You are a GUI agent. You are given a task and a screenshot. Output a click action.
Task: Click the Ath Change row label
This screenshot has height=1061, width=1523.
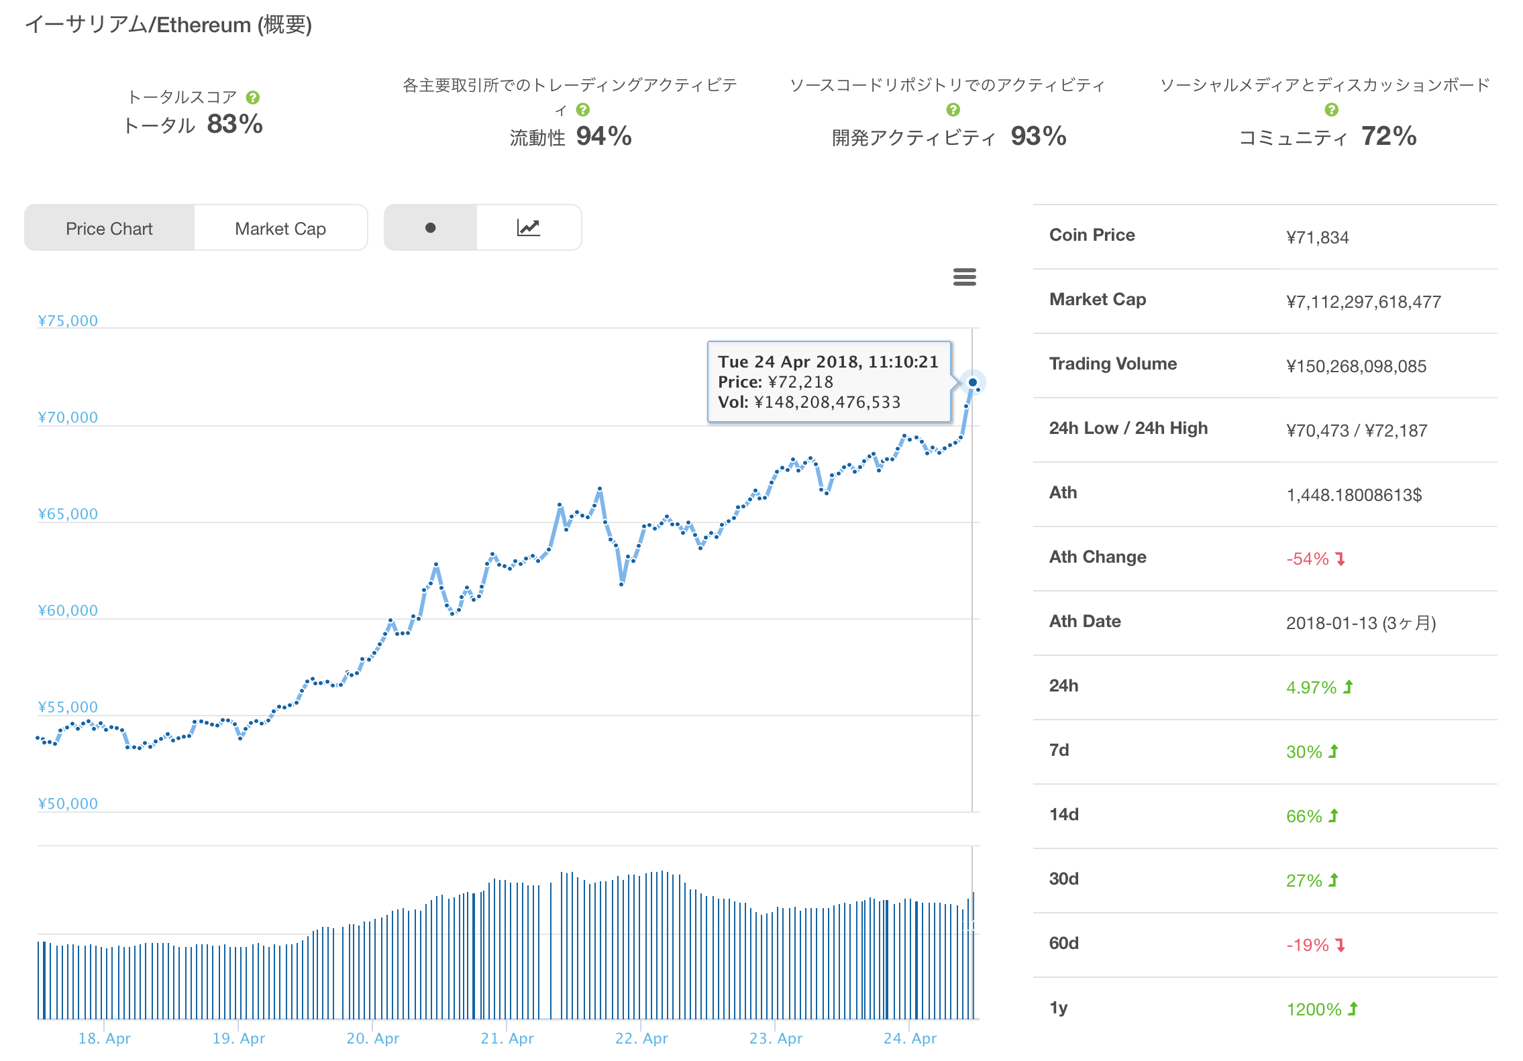[1098, 557]
